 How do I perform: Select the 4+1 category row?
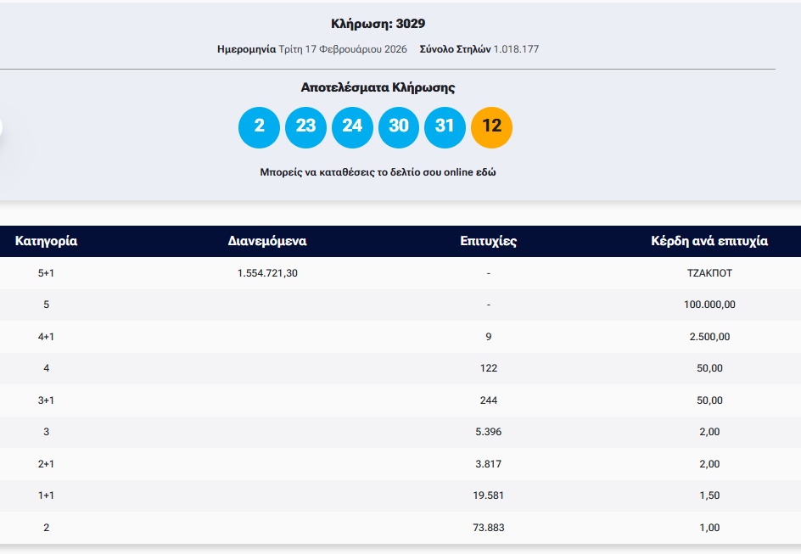point(400,337)
